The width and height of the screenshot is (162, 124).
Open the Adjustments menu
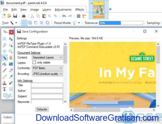63,10
